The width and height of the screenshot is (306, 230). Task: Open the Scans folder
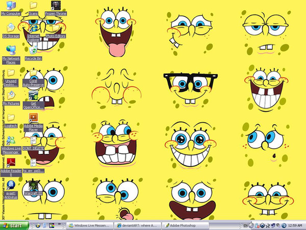tap(33, 6)
